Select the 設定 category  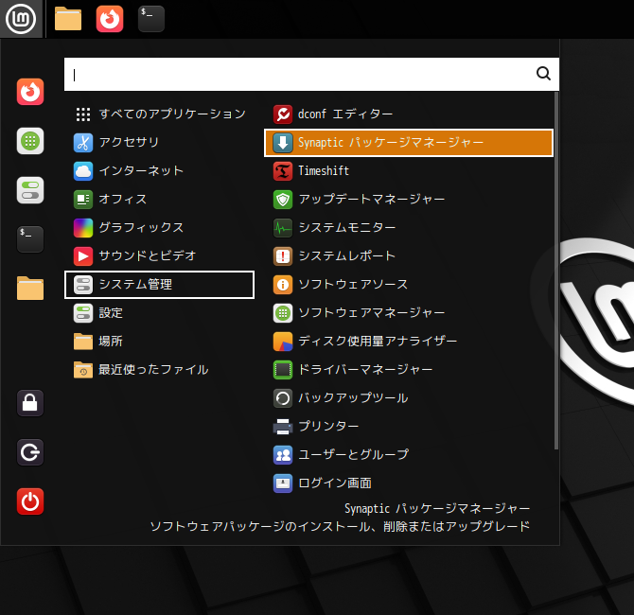point(159,313)
